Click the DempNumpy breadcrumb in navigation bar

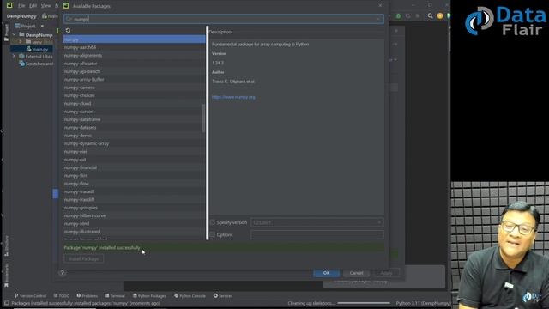pos(21,16)
